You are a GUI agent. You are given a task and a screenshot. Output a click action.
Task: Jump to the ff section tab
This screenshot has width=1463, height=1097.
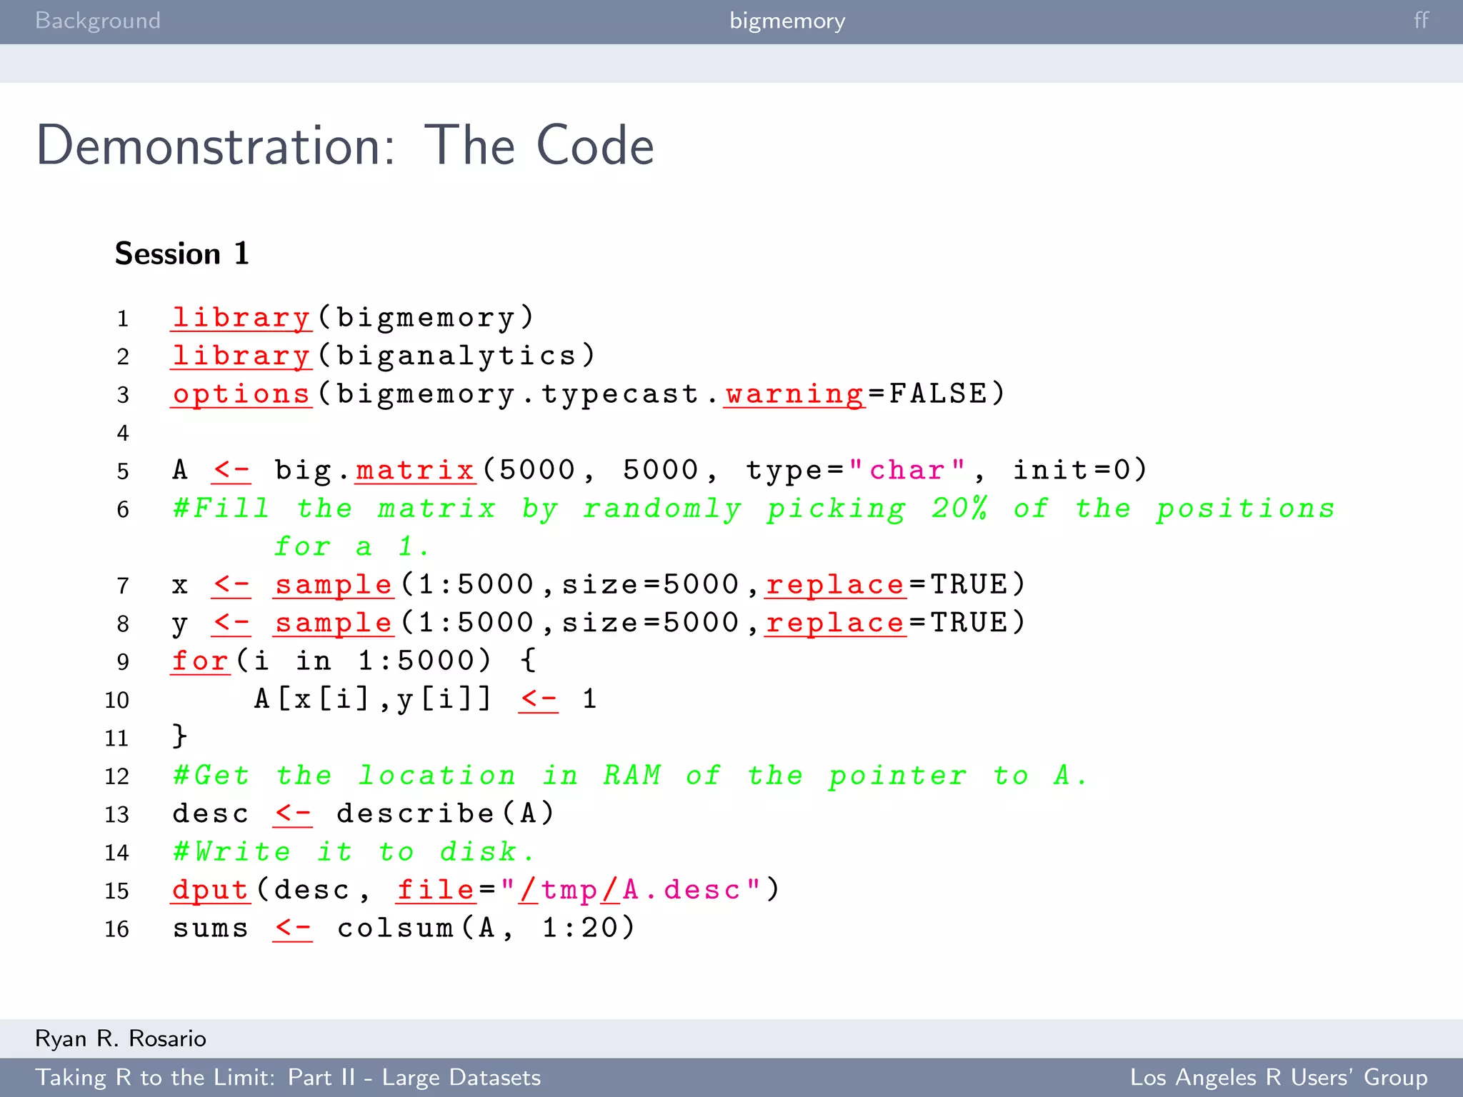[x=1421, y=20]
